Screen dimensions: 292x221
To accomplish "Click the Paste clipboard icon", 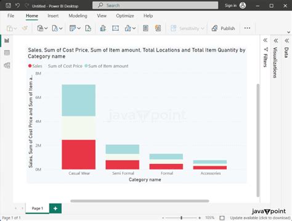I will (x=10, y=28).
